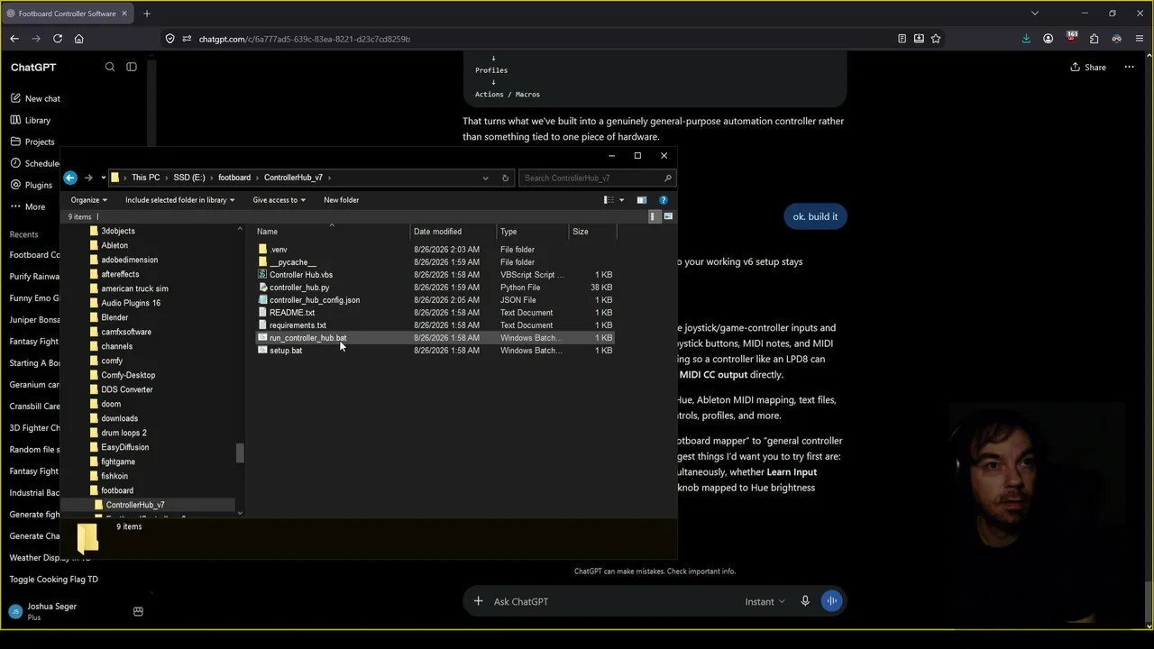Open ChatGPT conversation options menu

pos(1129,67)
